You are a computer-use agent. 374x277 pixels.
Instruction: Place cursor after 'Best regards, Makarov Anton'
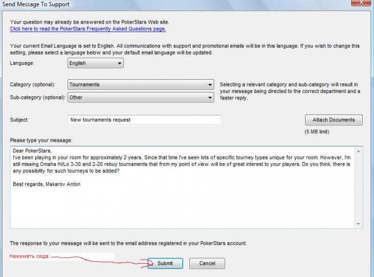point(81,184)
